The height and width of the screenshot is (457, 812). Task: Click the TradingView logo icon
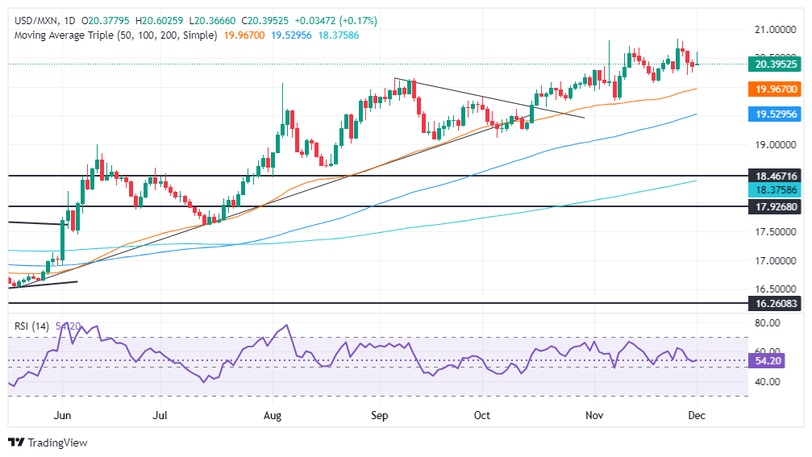click(17, 442)
